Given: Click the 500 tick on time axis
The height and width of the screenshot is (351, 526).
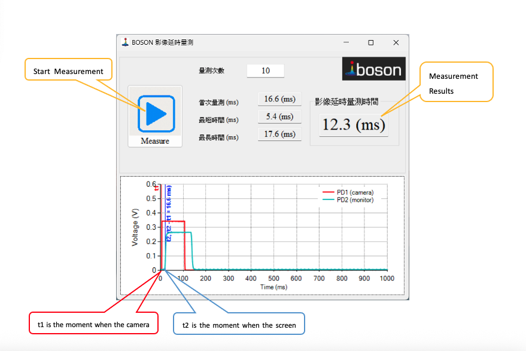Looking at the screenshot, I should (x=273, y=278).
